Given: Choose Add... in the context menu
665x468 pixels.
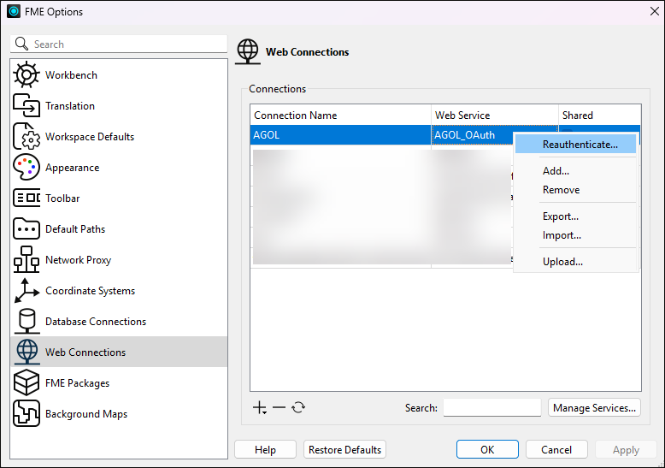Looking at the screenshot, I should coord(575,171).
